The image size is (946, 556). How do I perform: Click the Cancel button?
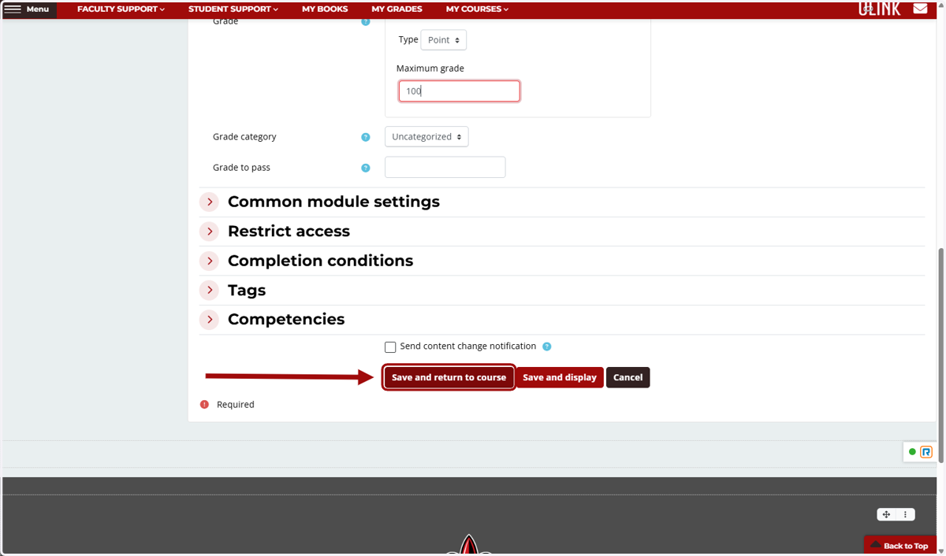point(628,377)
